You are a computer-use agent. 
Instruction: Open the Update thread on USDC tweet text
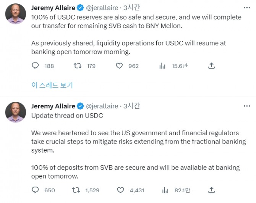(x=67, y=116)
